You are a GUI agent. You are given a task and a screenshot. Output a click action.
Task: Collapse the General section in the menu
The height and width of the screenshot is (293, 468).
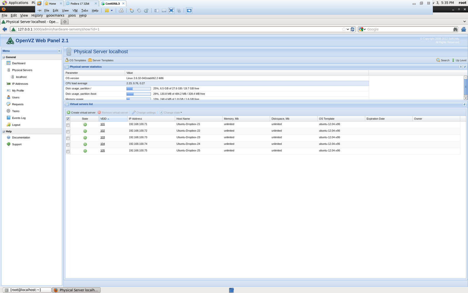[x=4, y=57]
